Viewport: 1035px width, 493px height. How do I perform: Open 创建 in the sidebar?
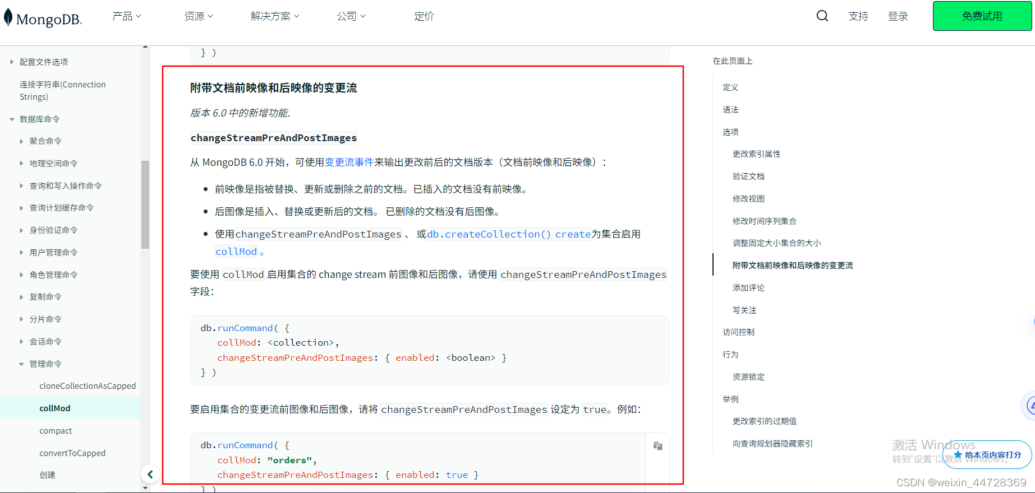(x=47, y=475)
